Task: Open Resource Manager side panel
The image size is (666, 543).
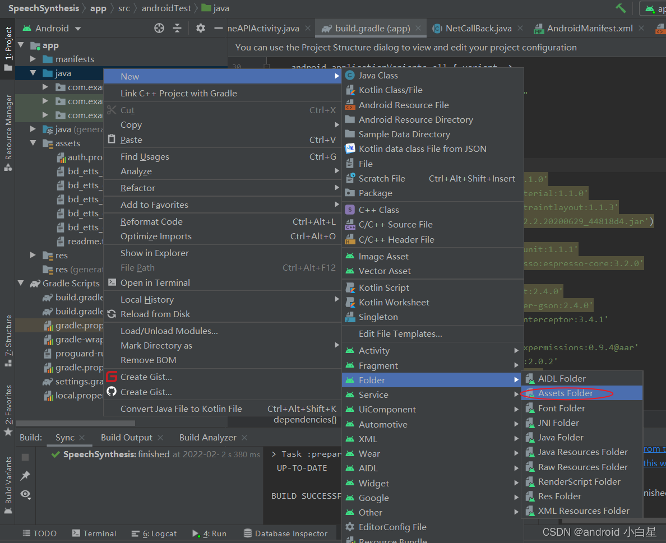Action: pyautogui.click(x=8, y=133)
